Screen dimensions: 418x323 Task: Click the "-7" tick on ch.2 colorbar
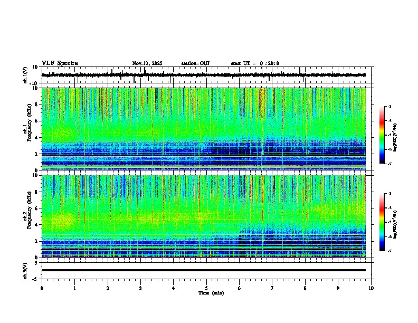pyautogui.click(x=389, y=251)
